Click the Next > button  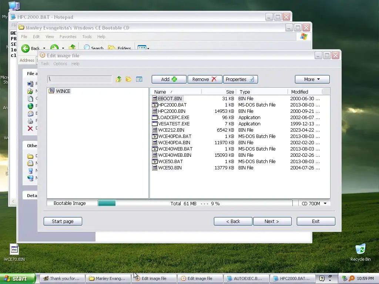[272, 221]
